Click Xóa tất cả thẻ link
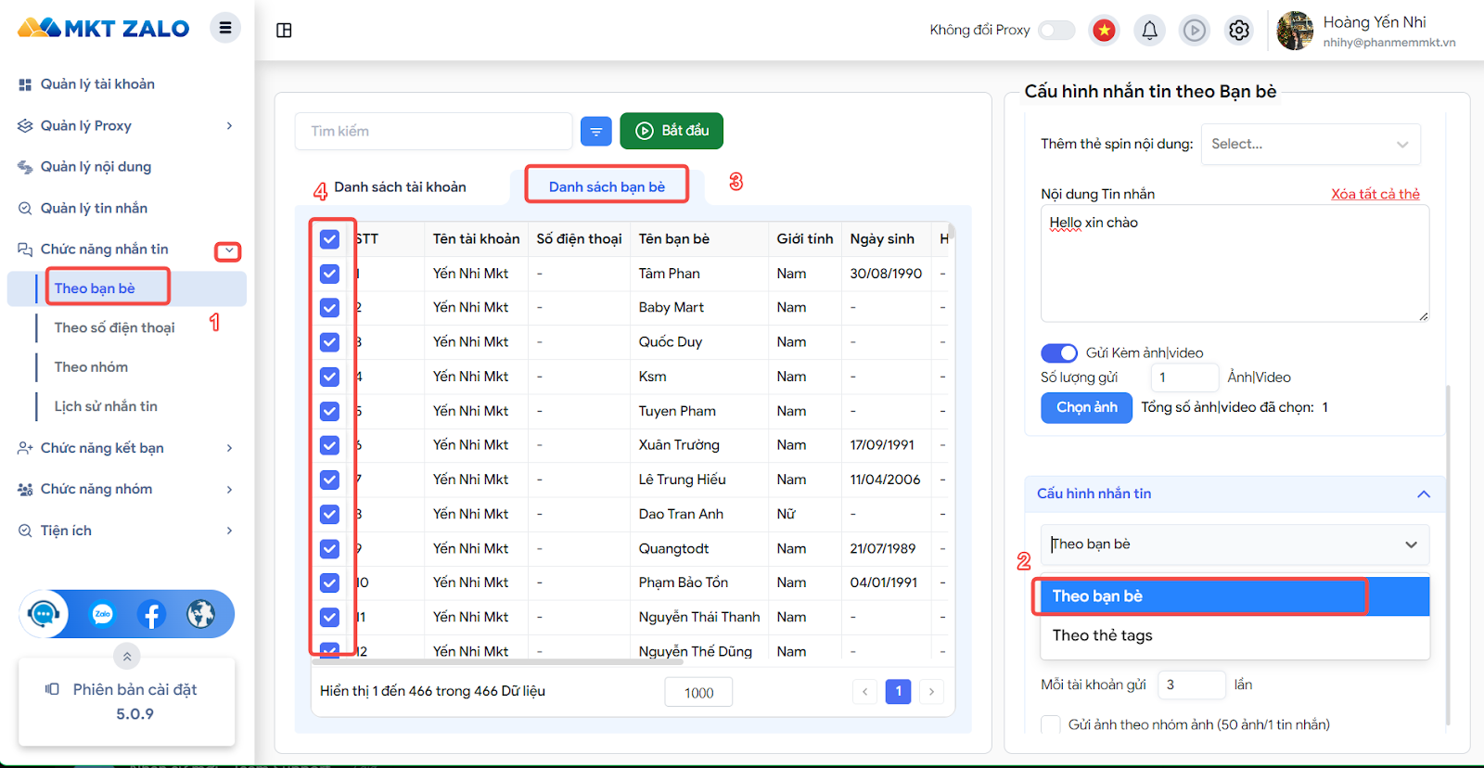Image resolution: width=1484 pixels, height=768 pixels. point(1375,194)
